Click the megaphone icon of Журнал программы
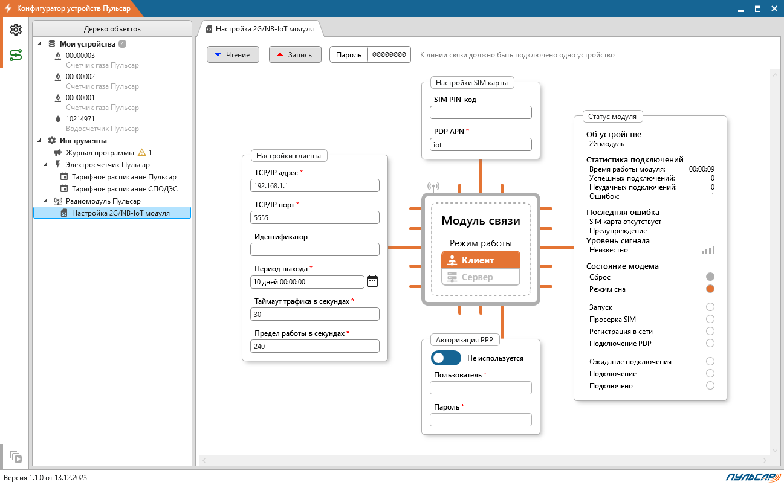The image size is (784, 485). [x=58, y=153]
